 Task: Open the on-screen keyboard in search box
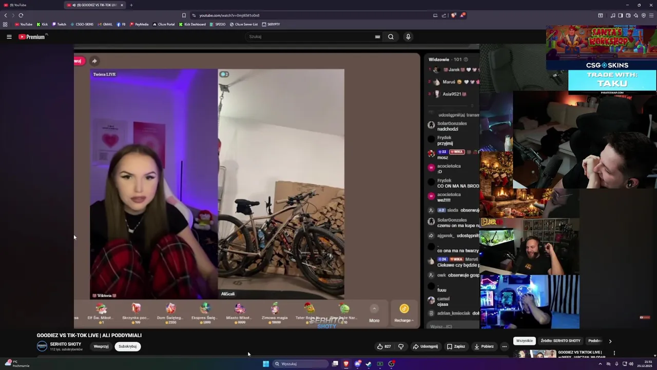pos(377,36)
